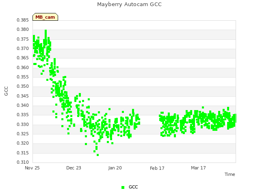Click the lowest data point near 0.314
Screen dimensions: 260x195
pyautogui.click(x=97, y=155)
